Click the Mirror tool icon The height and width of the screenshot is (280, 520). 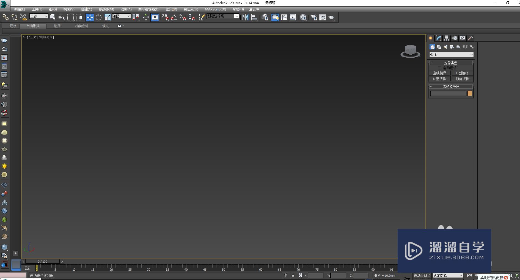[x=246, y=17]
